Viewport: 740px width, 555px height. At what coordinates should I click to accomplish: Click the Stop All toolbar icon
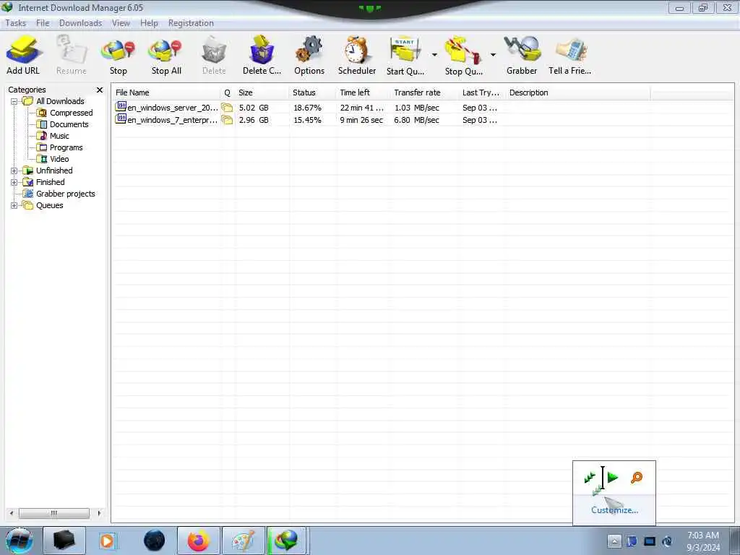(165, 51)
